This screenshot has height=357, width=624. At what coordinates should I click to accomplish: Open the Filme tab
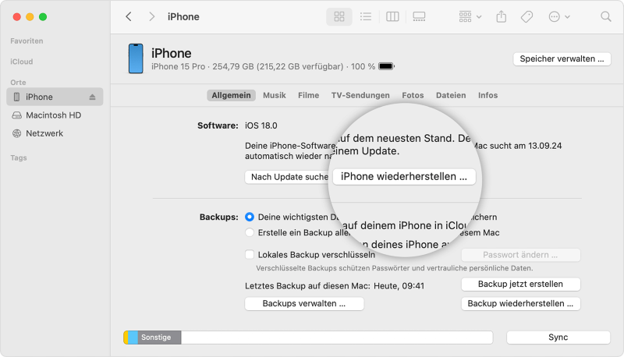308,95
